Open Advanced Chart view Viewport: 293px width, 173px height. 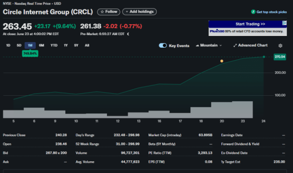coord(250,46)
